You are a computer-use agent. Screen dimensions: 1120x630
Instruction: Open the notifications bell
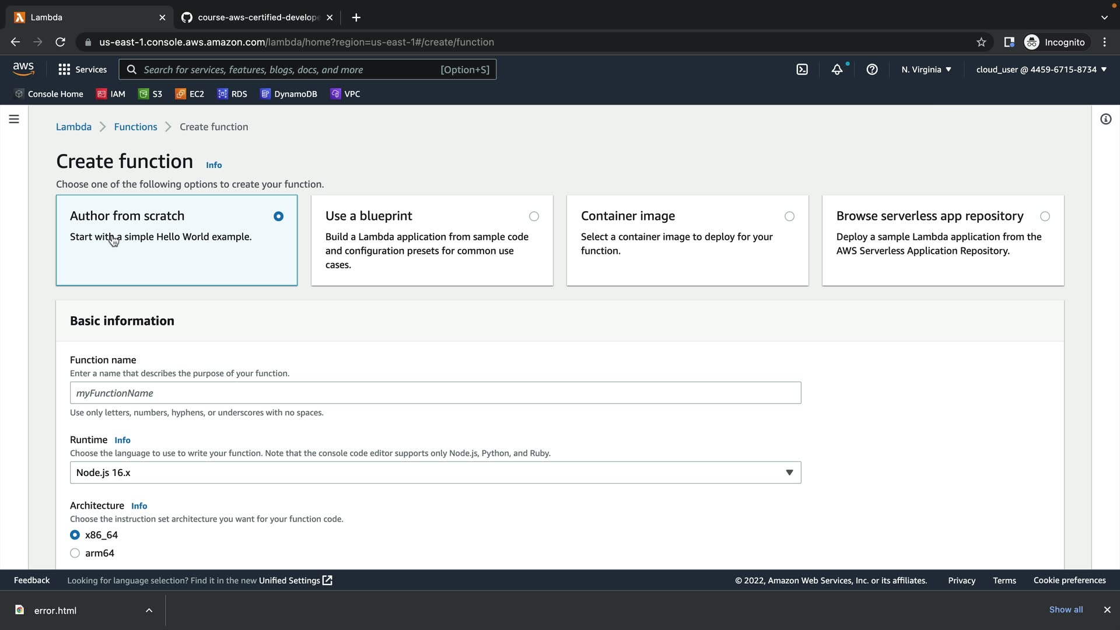coord(837,69)
